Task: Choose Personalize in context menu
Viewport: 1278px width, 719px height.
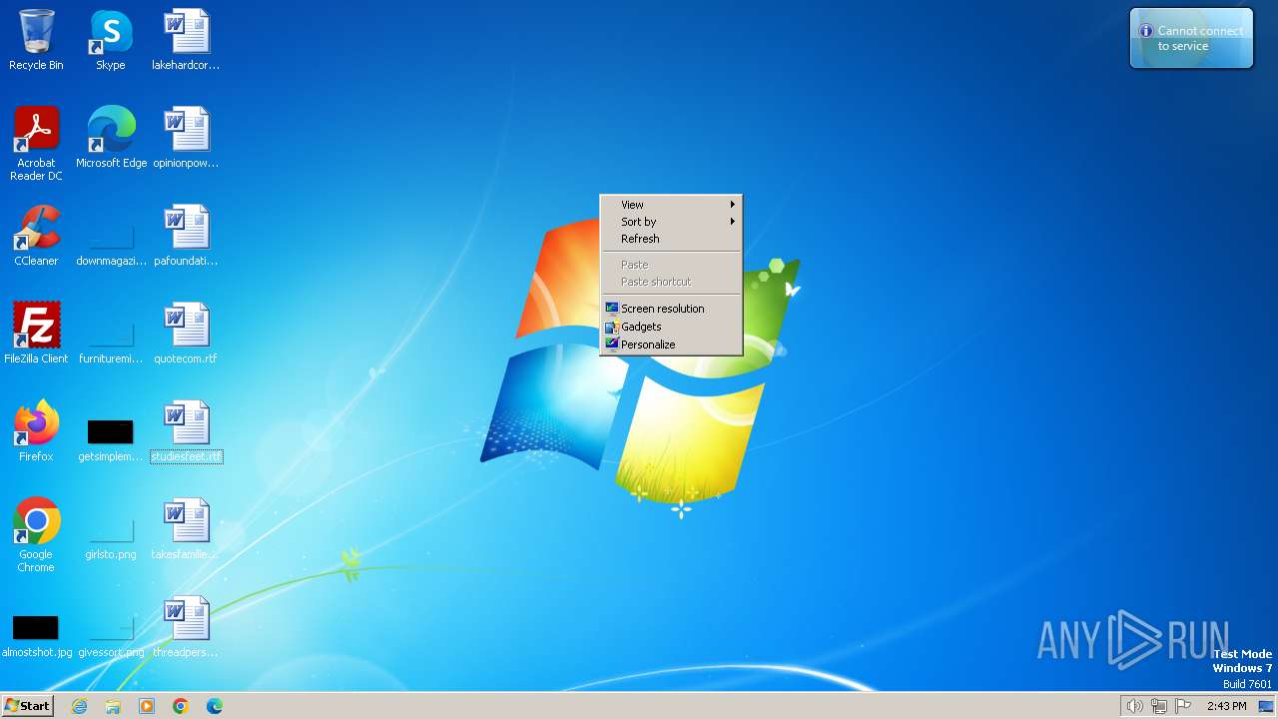Action: click(x=671, y=345)
